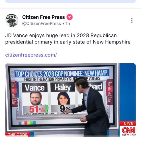Open the CNN poll video thumbnail

(70, 100)
